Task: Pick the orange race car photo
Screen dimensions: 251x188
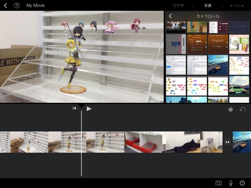Action: [218, 65]
